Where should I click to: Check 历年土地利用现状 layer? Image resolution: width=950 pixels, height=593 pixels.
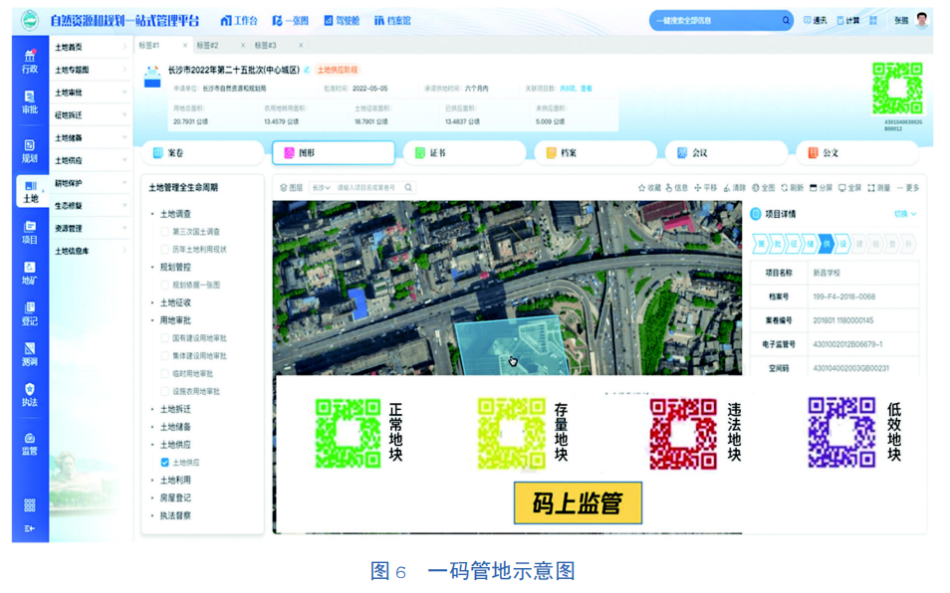tap(164, 250)
